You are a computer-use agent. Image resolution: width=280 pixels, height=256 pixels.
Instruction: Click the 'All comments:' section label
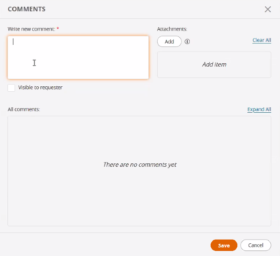point(24,109)
